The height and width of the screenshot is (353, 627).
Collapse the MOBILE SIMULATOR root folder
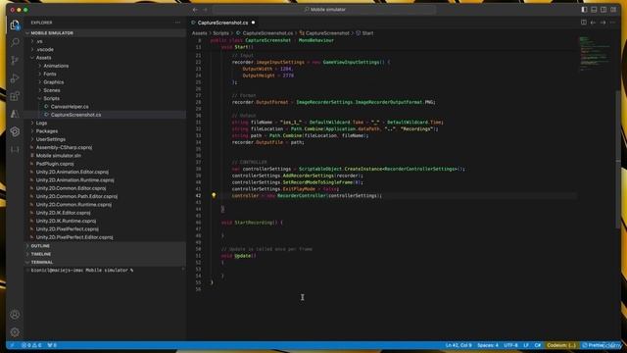click(106, 33)
